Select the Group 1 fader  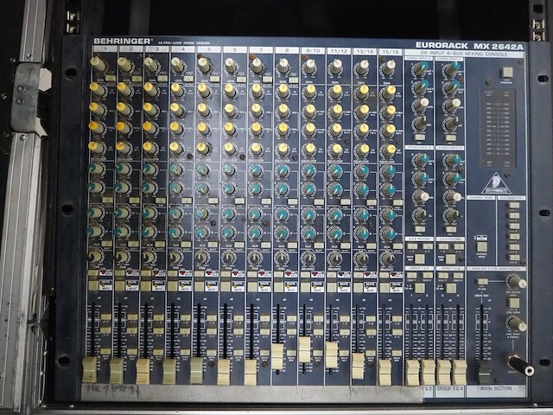coord(412,373)
